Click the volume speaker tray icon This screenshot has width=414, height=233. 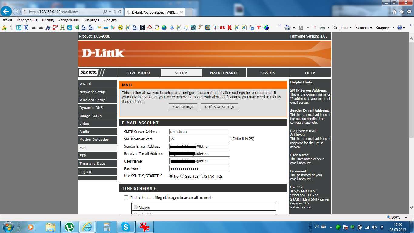pyautogui.click(x=375, y=227)
